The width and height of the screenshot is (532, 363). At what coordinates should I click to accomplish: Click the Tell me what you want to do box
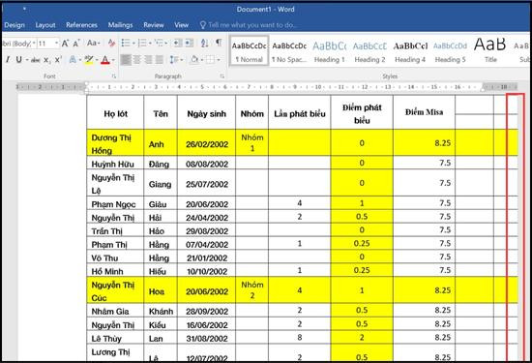(249, 25)
